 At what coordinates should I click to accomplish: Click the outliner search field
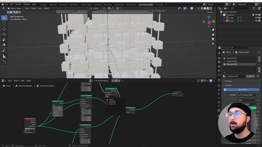coord(239,8)
